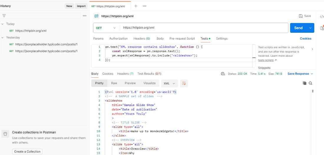Open the Headers (6) request tab

(142, 39)
